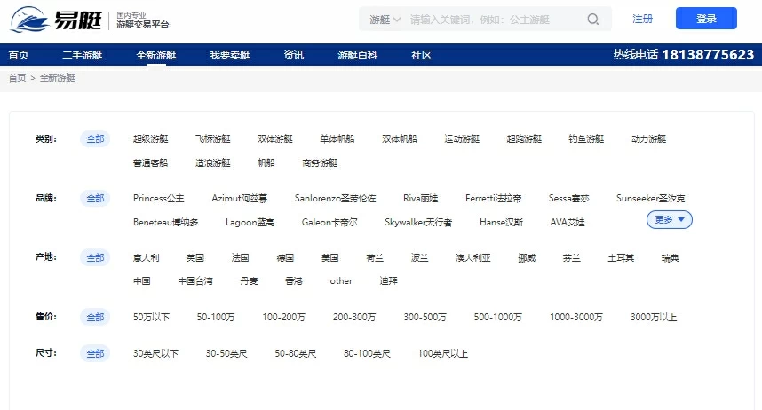Select 全部 in the 类别 row
Image resolution: width=762 pixels, height=410 pixels.
point(95,139)
